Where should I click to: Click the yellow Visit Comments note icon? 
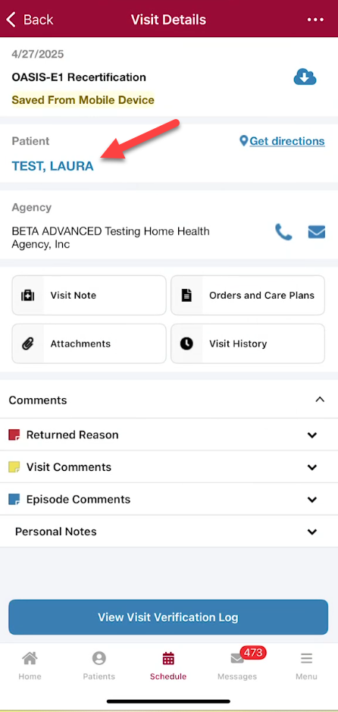click(14, 467)
